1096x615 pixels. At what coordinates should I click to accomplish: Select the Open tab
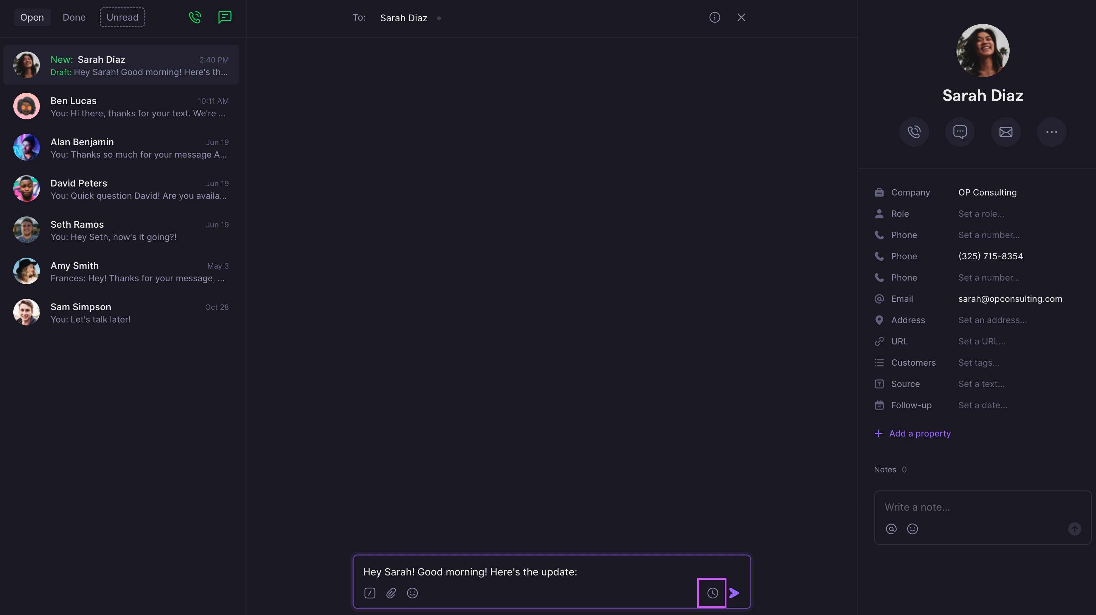[x=32, y=17]
